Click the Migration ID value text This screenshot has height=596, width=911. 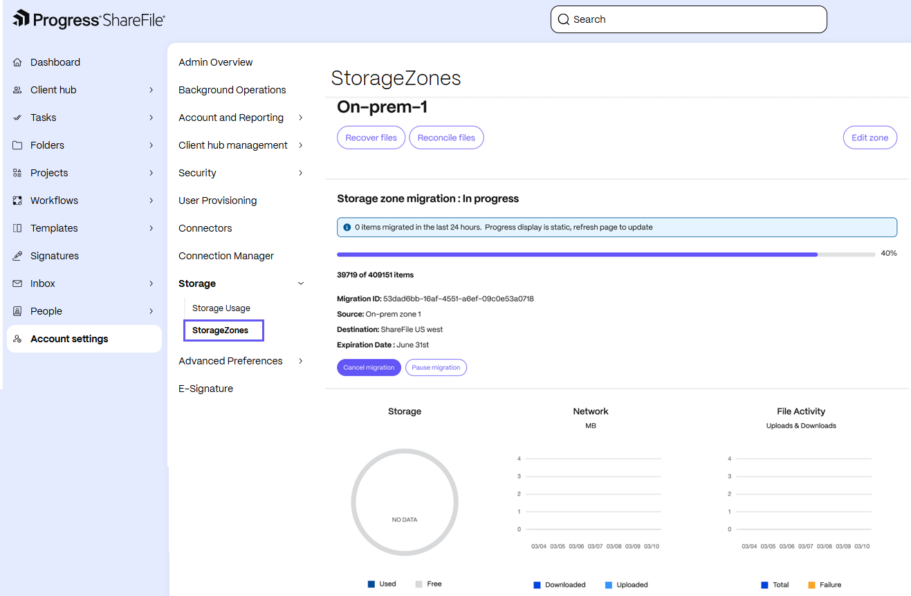tap(459, 299)
